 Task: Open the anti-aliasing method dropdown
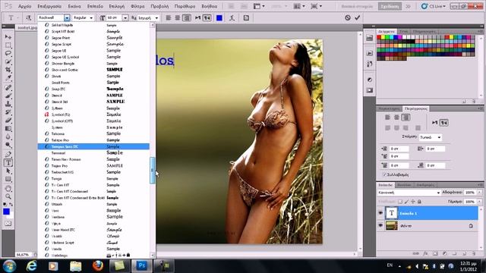(156, 18)
